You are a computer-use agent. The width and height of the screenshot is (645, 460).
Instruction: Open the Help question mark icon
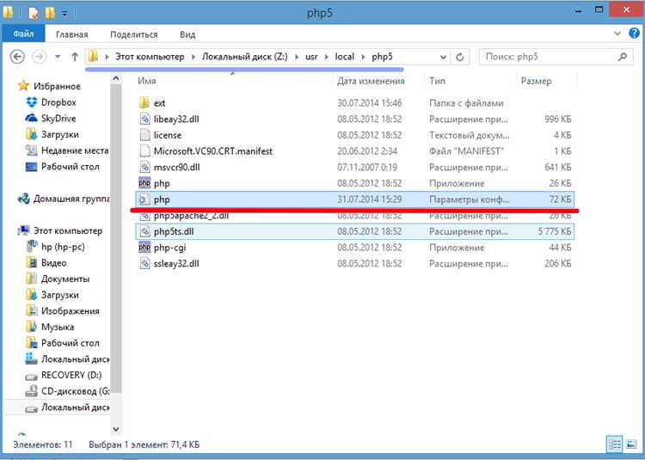coord(634,34)
